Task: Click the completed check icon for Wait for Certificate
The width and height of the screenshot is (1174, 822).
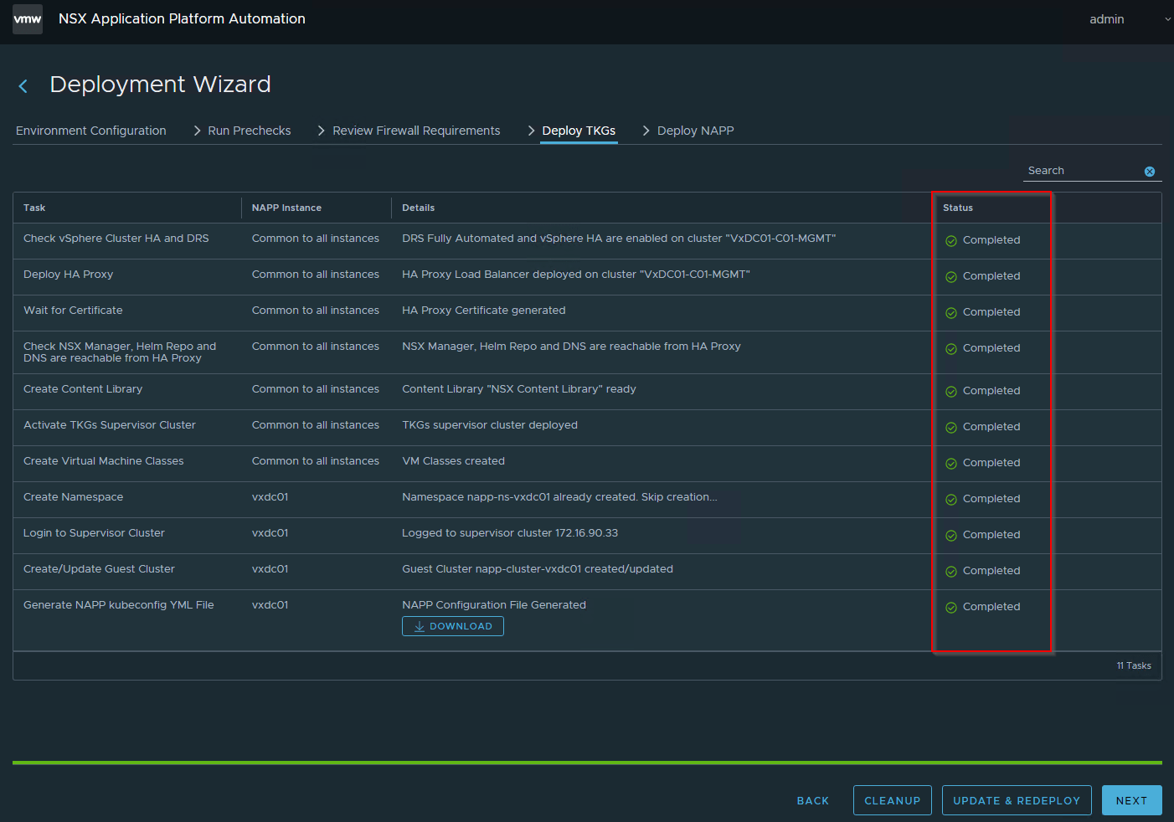Action: point(951,313)
